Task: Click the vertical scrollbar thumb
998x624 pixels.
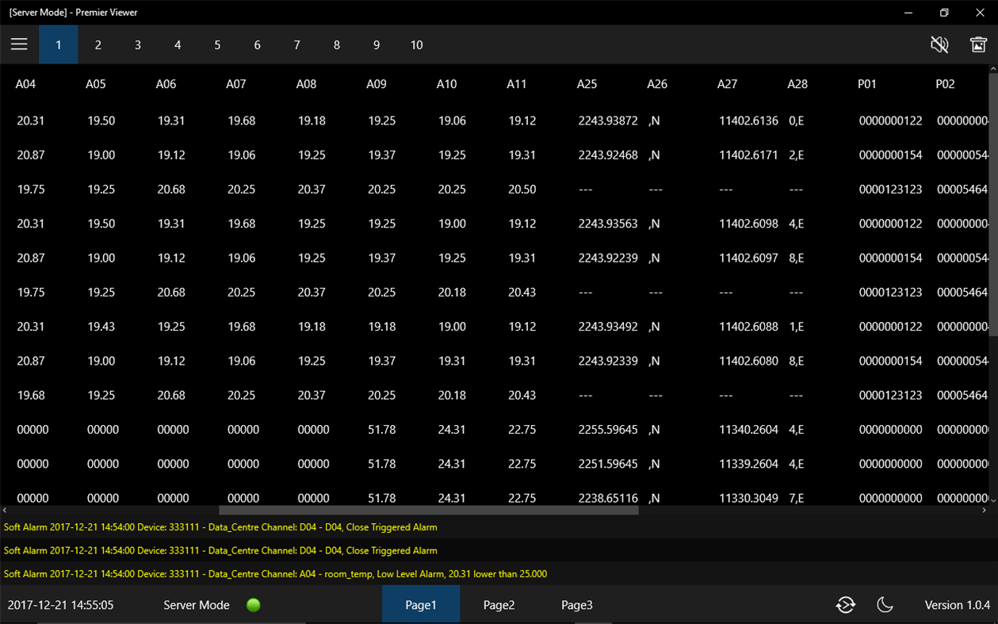Action: pos(993,205)
